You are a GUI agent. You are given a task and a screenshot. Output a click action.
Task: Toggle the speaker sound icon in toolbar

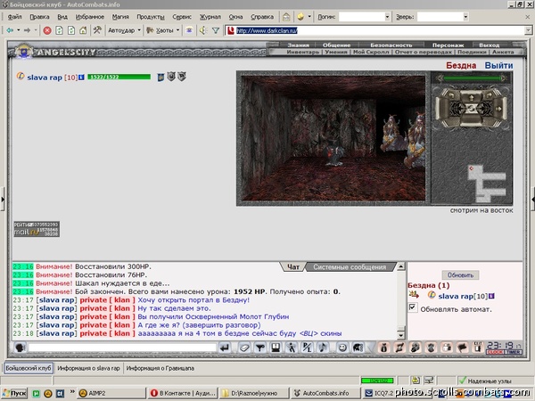point(203,30)
